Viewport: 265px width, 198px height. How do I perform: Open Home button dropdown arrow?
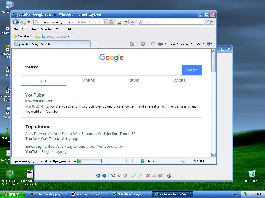[137, 44]
